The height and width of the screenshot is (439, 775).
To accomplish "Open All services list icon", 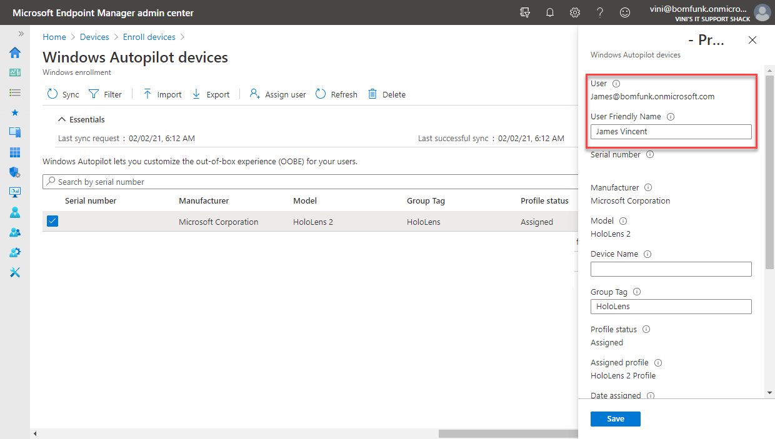I will click(x=15, y=92).
